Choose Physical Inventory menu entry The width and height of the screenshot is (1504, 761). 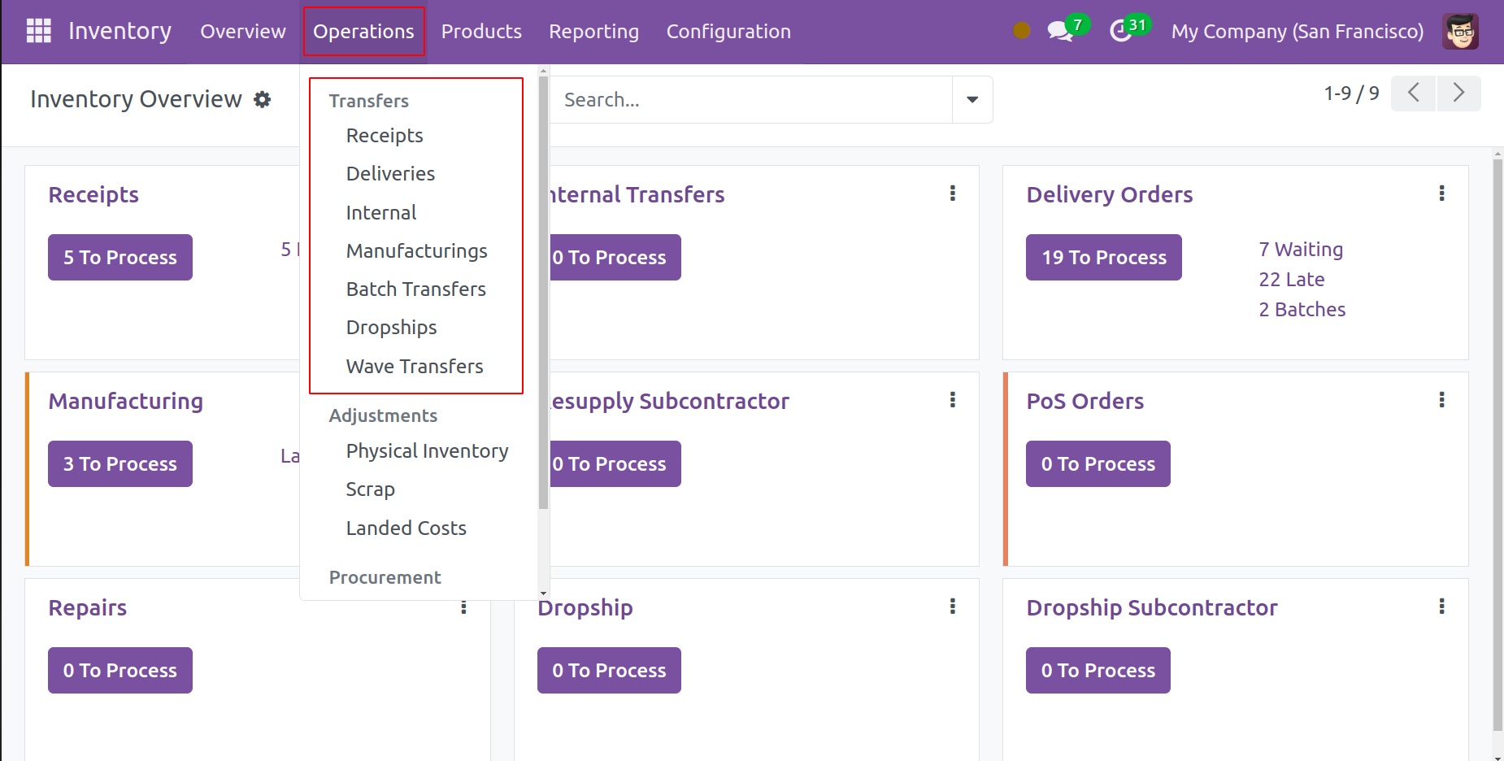(x=427, y=451)
